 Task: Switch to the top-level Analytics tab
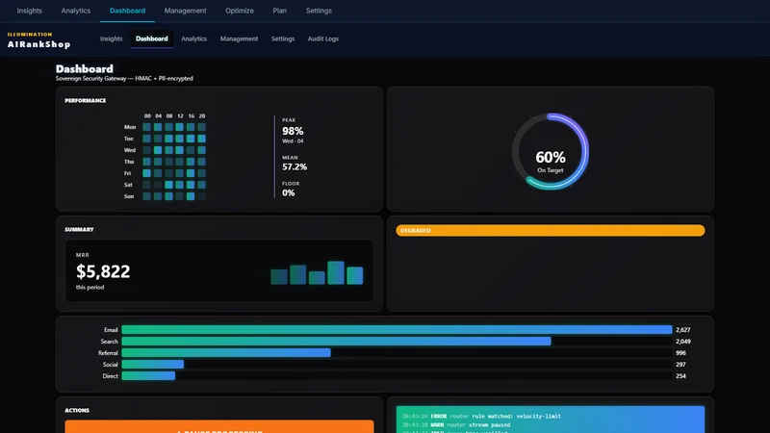click(x=76, y=11)
